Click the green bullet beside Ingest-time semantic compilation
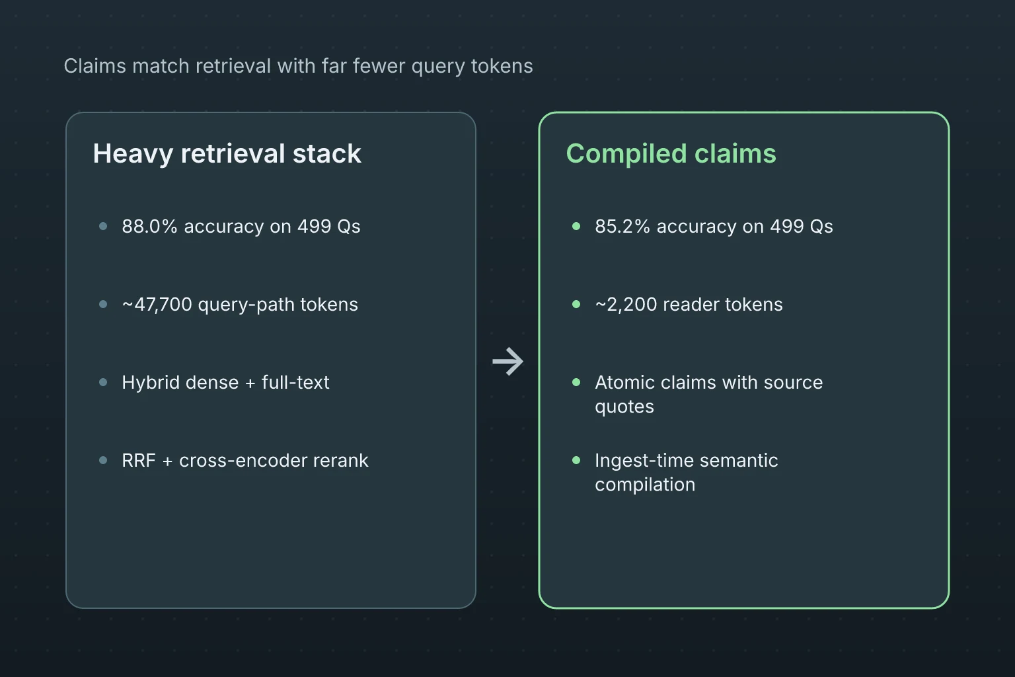 pos(576,460)
